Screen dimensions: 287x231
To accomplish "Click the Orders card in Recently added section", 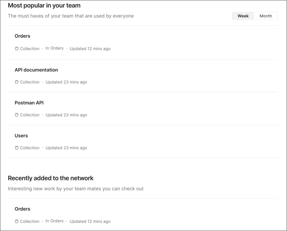I will point(22,209).
